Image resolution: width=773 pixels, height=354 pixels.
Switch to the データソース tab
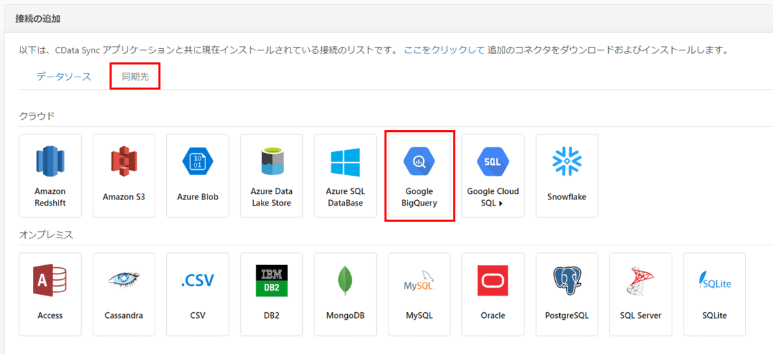tap(64, 77)
